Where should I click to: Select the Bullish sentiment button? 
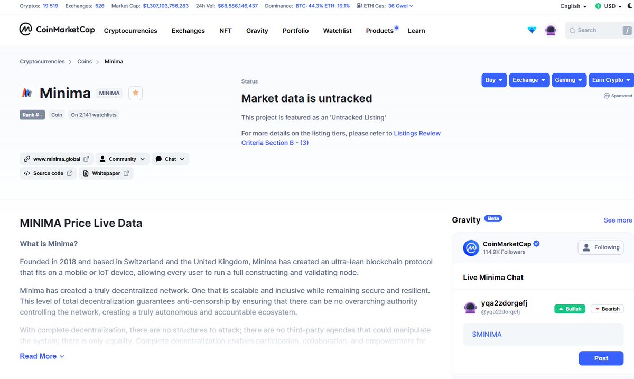(570, 309)
